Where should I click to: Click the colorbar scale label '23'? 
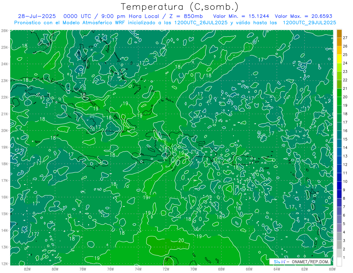[345, 72]
